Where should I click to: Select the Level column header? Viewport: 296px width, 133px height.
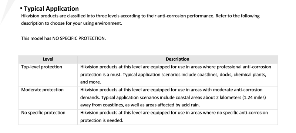tap(48, 59)
